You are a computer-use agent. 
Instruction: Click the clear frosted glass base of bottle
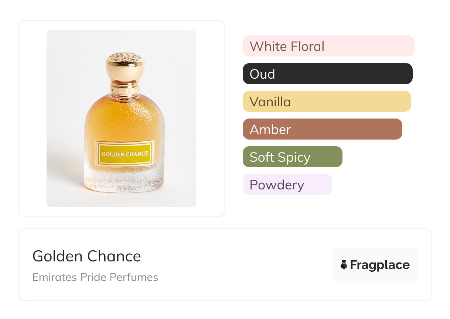(124, 181)
